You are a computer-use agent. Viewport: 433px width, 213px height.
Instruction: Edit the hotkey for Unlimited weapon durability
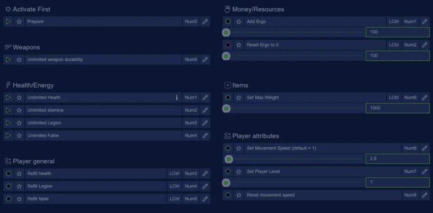[x=205, y=60]
